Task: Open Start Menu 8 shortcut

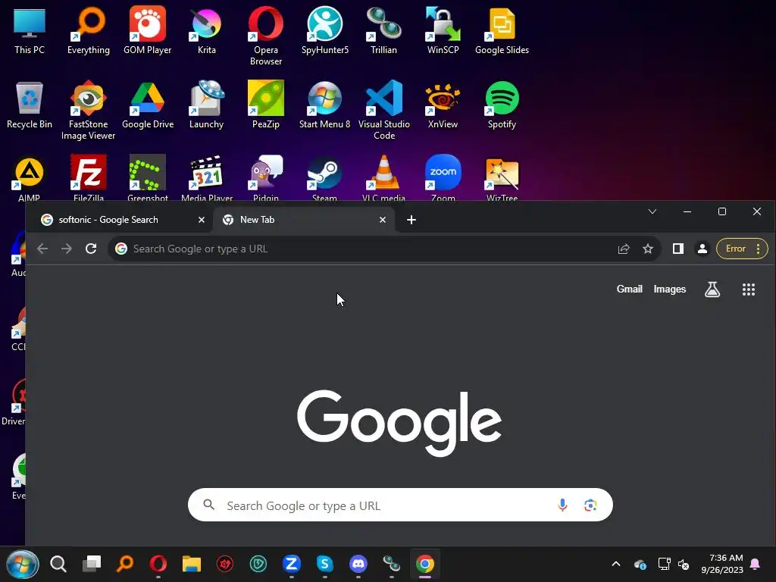Action: (x=324, y=105)
